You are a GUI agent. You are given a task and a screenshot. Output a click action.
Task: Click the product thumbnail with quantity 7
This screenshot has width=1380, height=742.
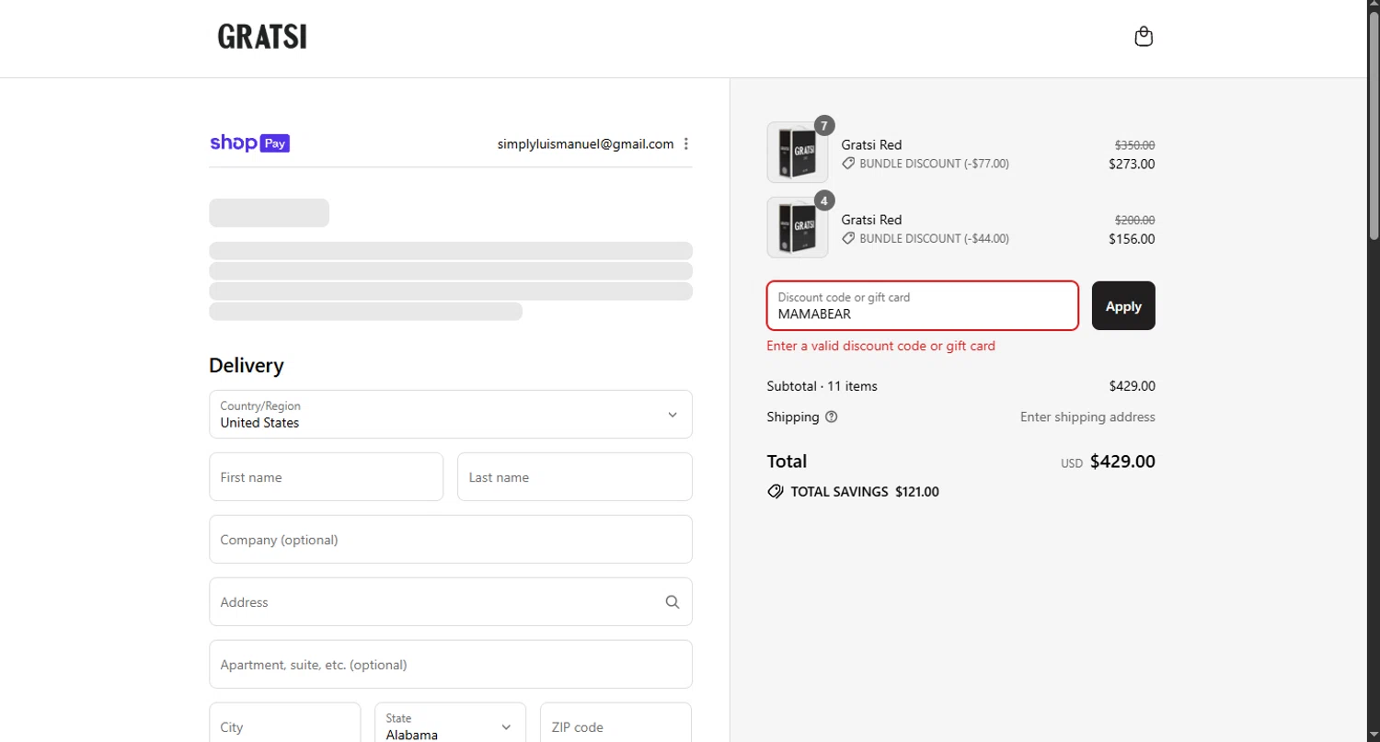click(x=798, y=153)
